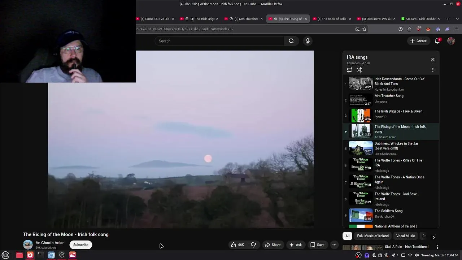This screenshot has width=462, height=260.
Task: Close the Stream - Kick Dashboard tab
Action: tap(438, 19)
